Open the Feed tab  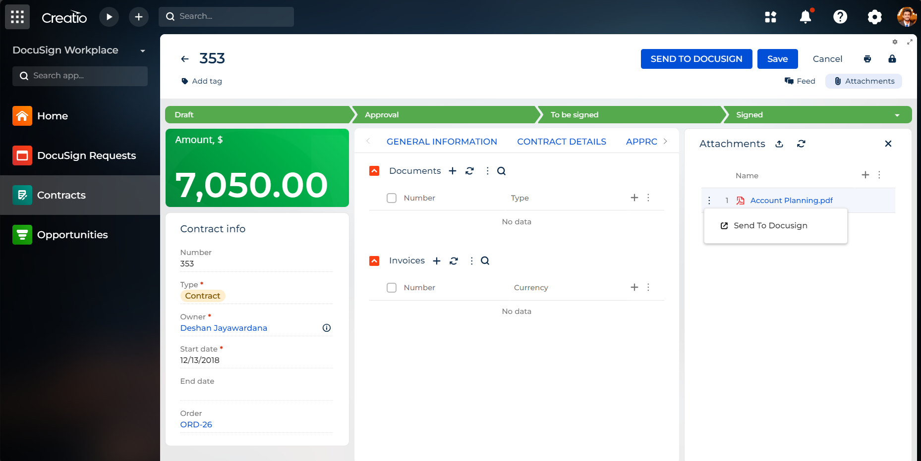(800, 81)
